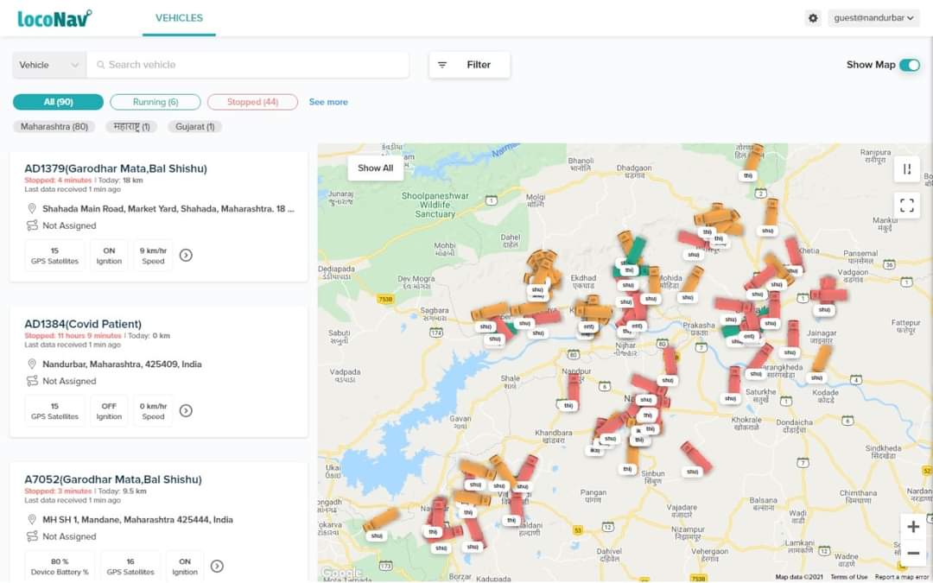The height and width of the screenshot is (583, 933).
Task: Open the settings gear icon
Action: [x=812, y=18]
